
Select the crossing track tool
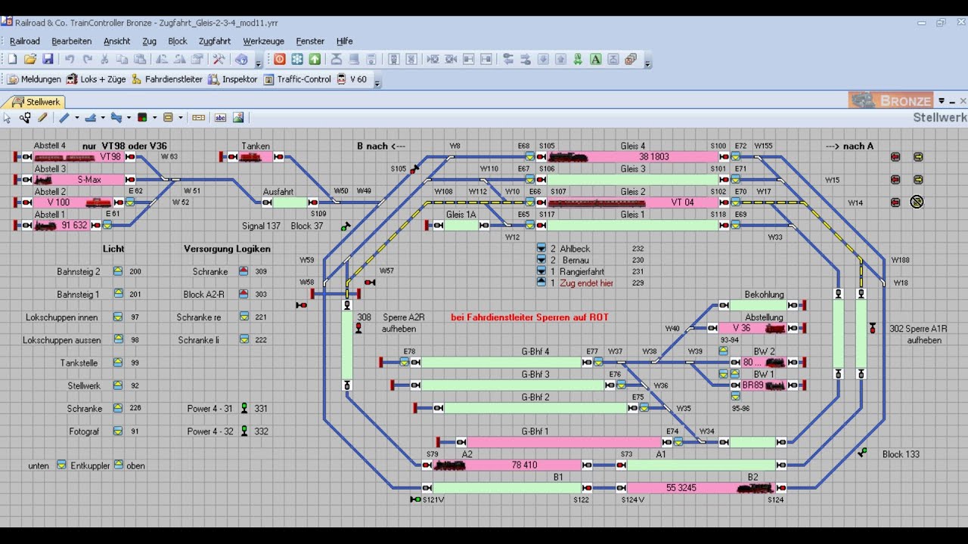[x=116, y=118]
